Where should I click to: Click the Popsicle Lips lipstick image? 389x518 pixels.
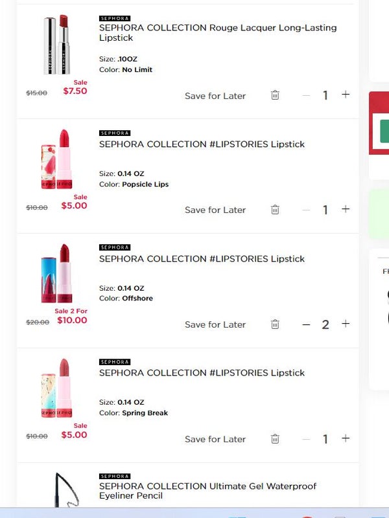click(56, 159)
